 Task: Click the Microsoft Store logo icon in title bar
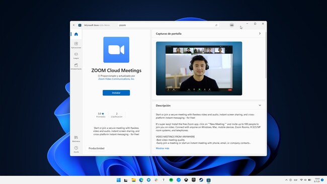79,25
